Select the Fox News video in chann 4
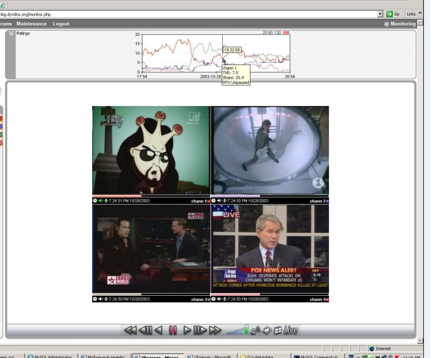 click(270, 249)
